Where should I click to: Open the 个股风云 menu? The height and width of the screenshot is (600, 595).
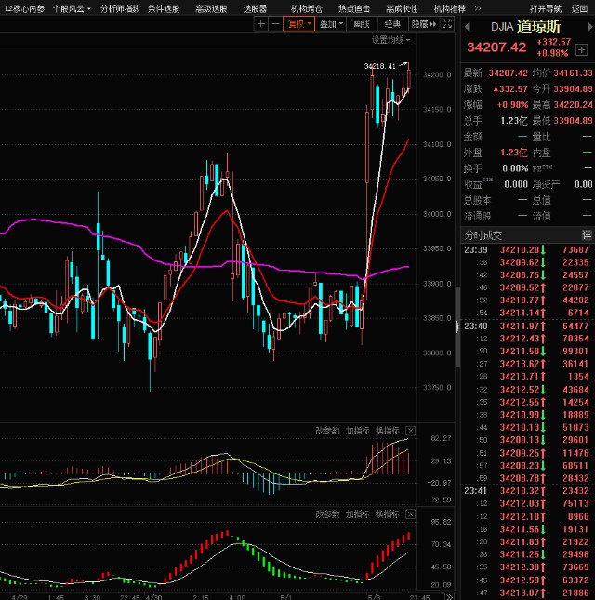coord(72,8)
